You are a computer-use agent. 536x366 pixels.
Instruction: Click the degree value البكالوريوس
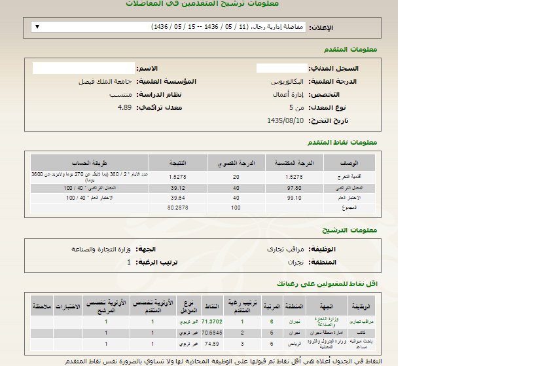[287, 82]
